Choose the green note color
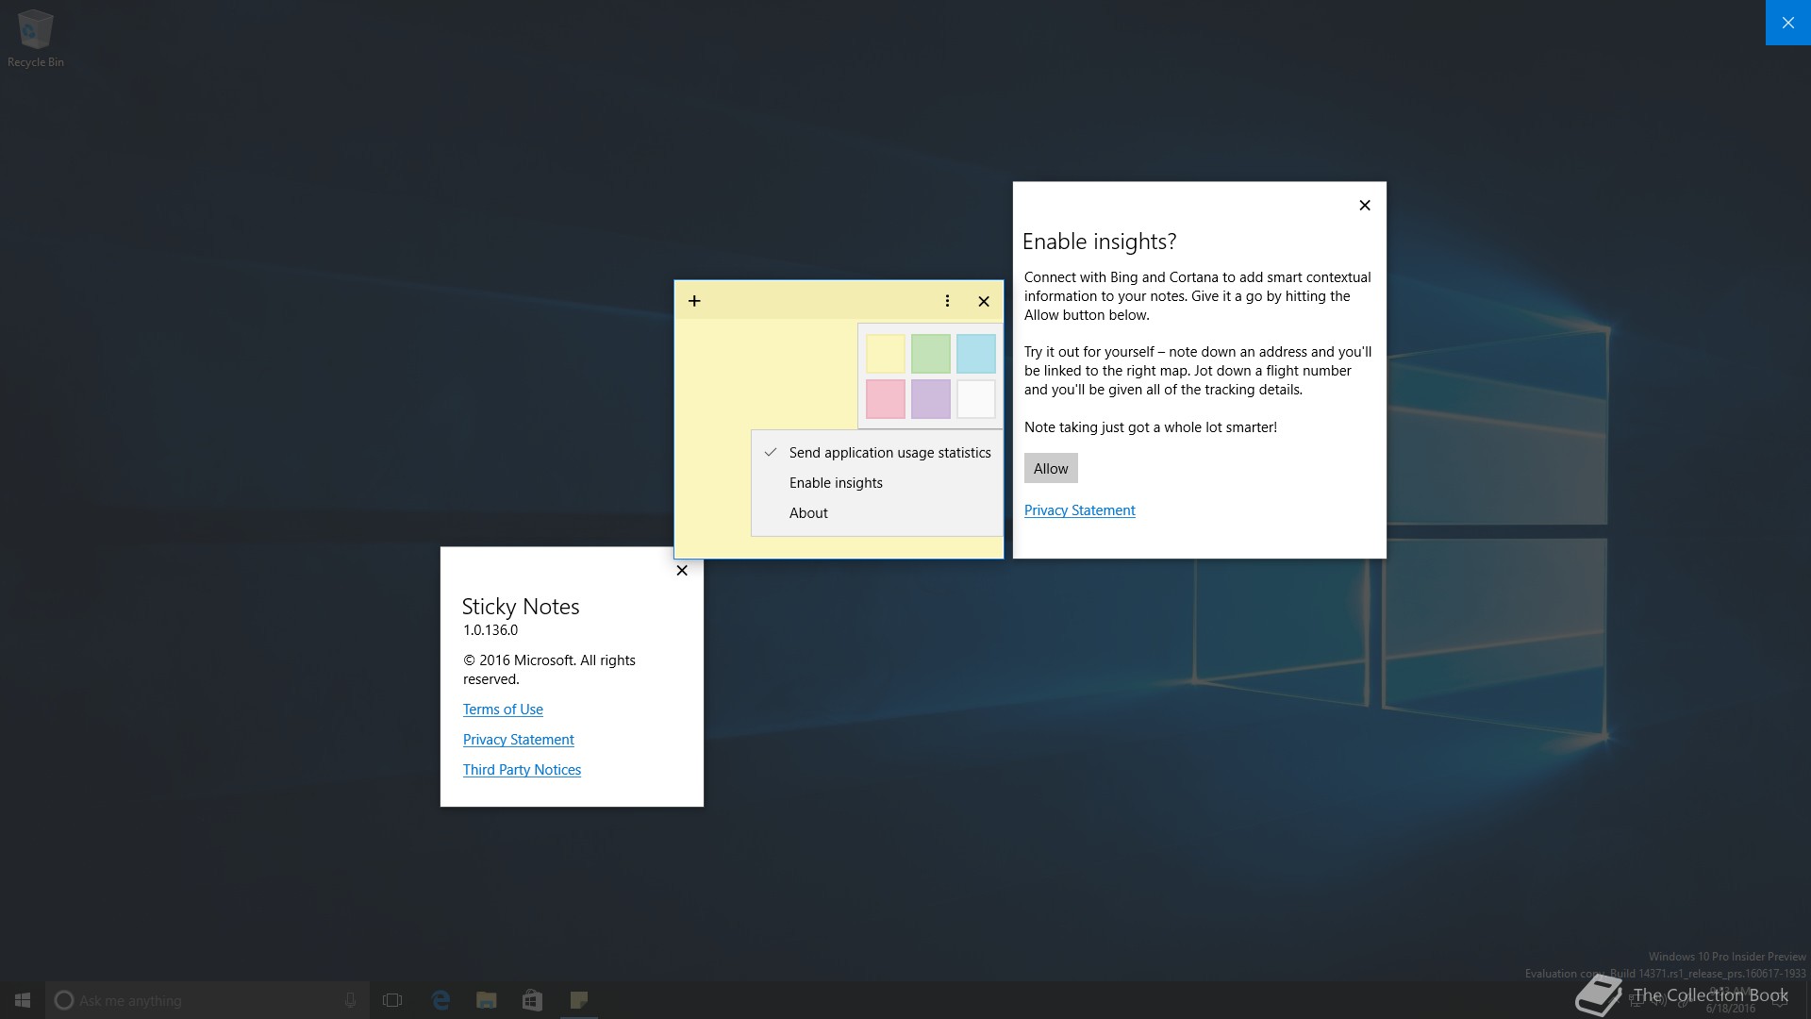 [x=931, y=354]
